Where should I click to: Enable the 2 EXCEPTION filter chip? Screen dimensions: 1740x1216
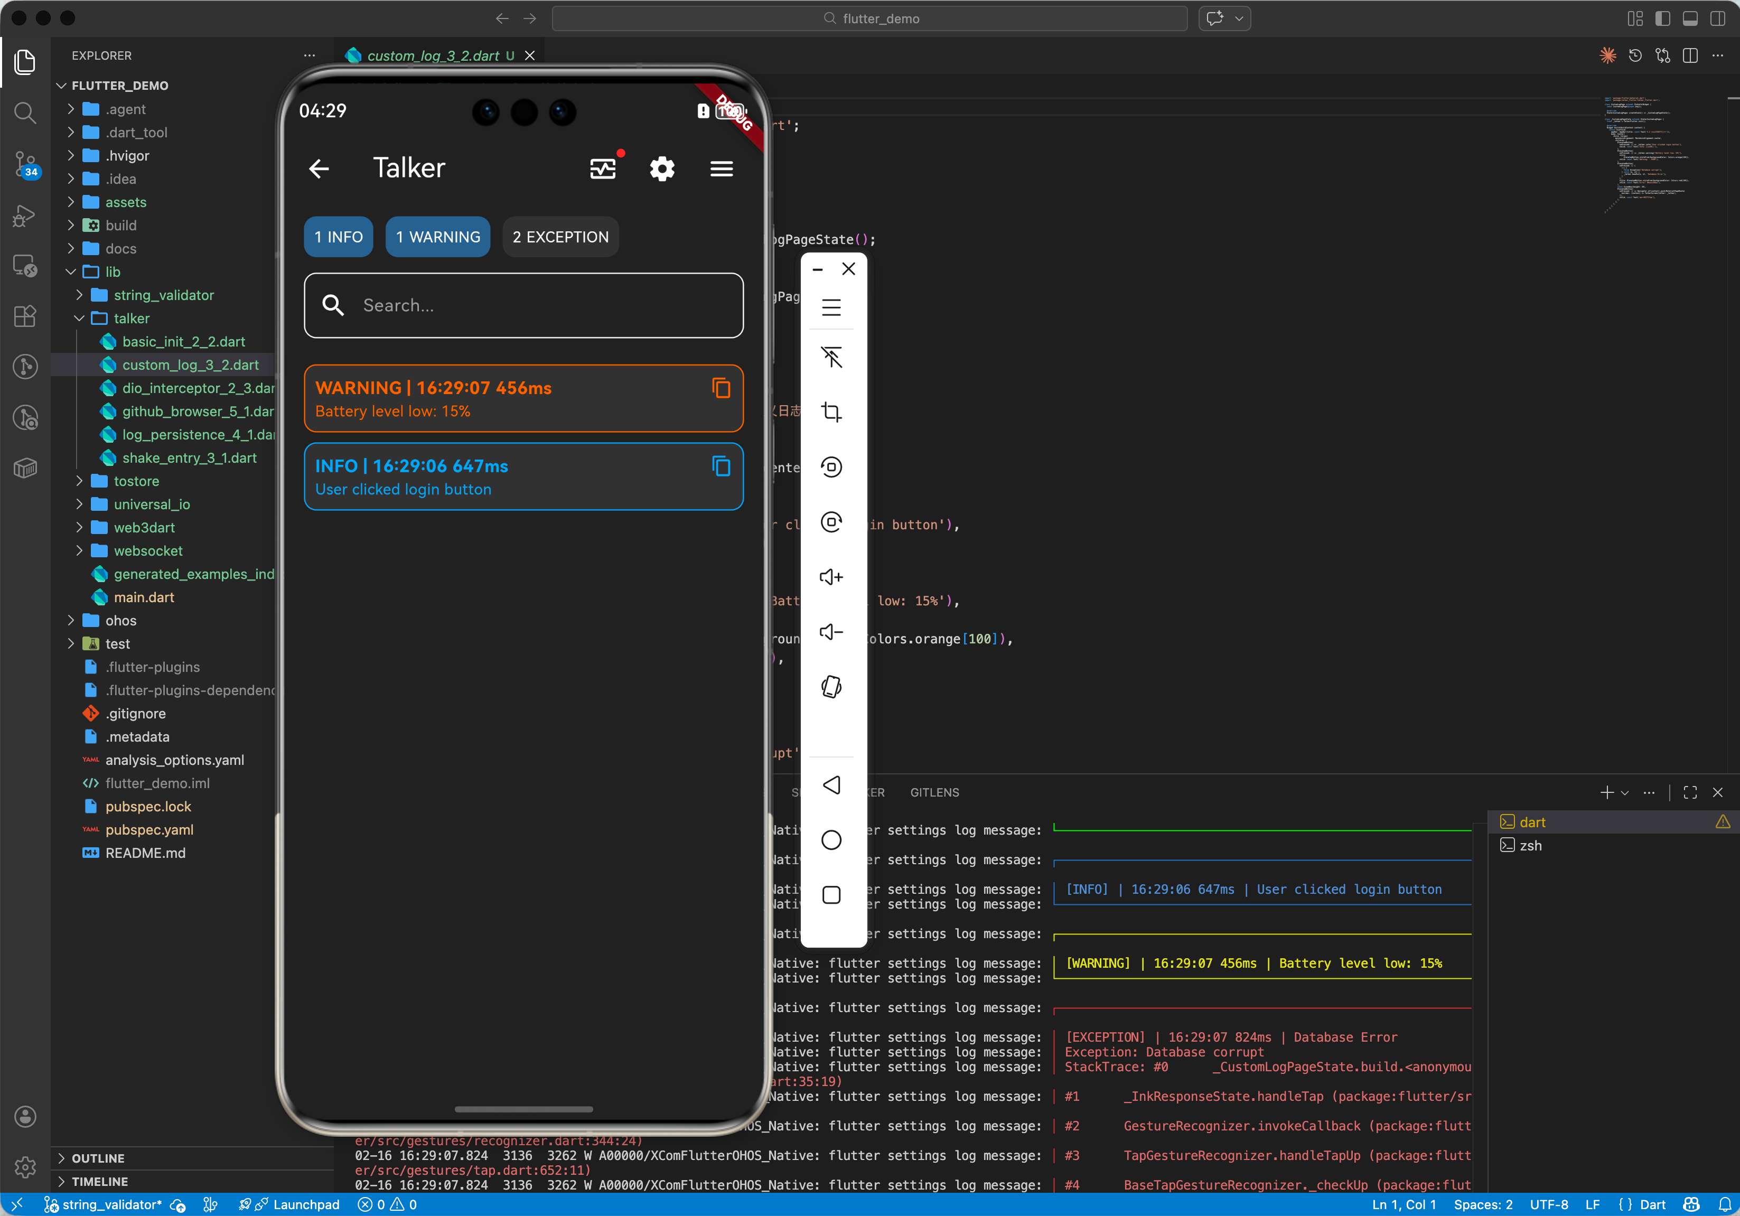click(560, 237)
